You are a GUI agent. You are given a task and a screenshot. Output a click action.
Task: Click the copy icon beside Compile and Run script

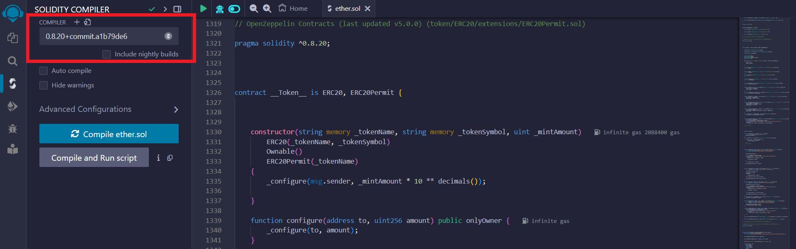click(x=170, y=158)
